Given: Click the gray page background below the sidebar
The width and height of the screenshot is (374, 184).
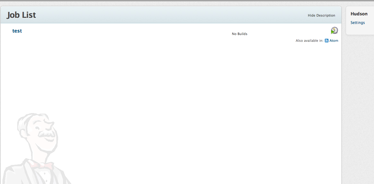Looking at the screenshot, I should 358,108.
